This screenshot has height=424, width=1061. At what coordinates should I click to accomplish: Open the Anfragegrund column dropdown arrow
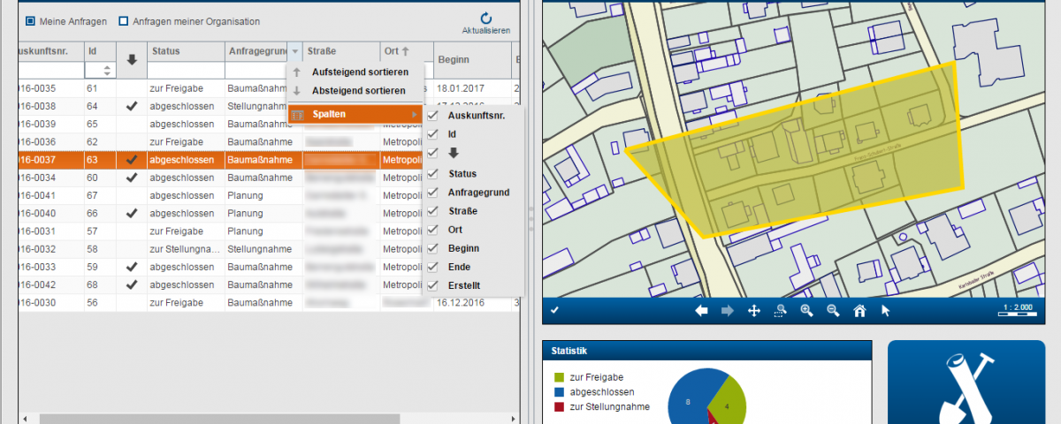tap(295, 52)
